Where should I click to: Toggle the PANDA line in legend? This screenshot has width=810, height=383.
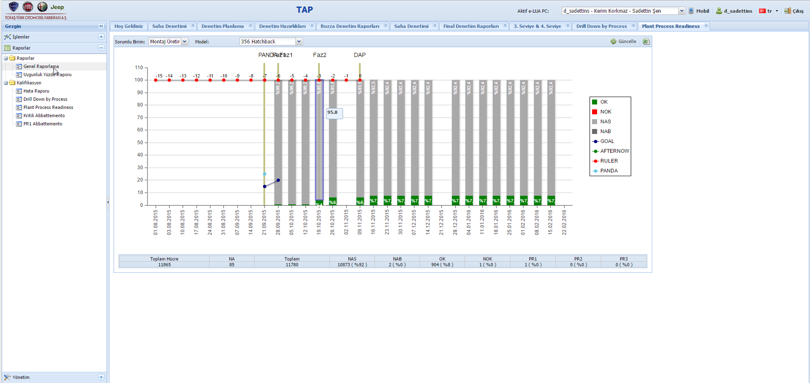[605, 171]
